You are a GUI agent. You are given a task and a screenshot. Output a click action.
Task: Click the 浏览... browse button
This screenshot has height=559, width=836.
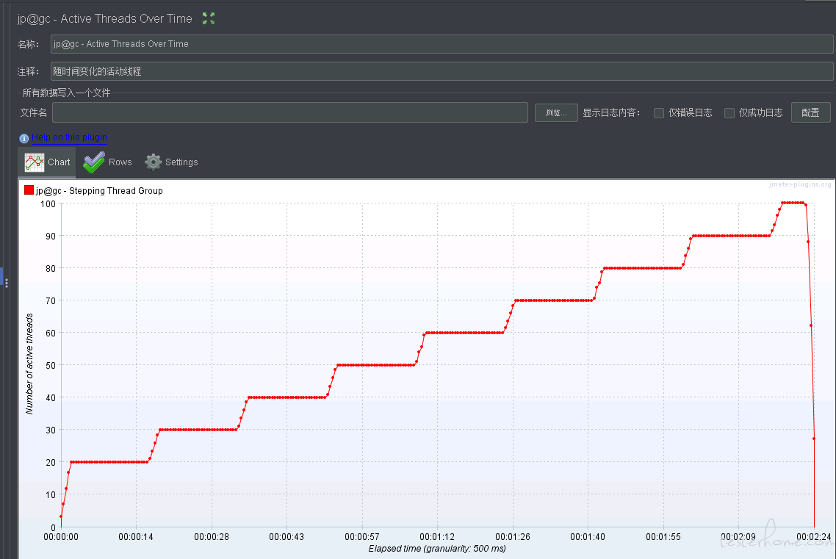tap(556, 112)
